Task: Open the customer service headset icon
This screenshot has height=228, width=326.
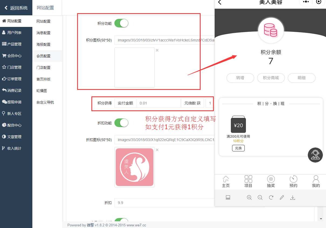Action: (315, 155)
